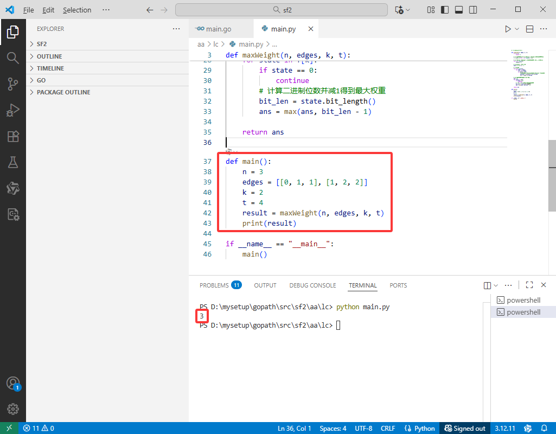Image resolution: width=556 pixels, height=434 pixels.
Task: Expand the OUTLINE section
Action: coord(107,56)
